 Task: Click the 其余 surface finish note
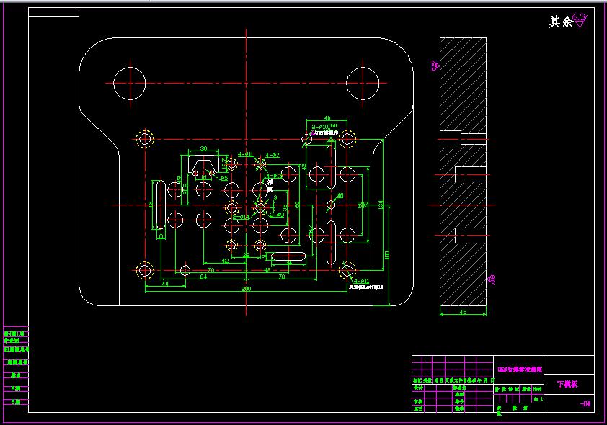click(x=560, y=22)
